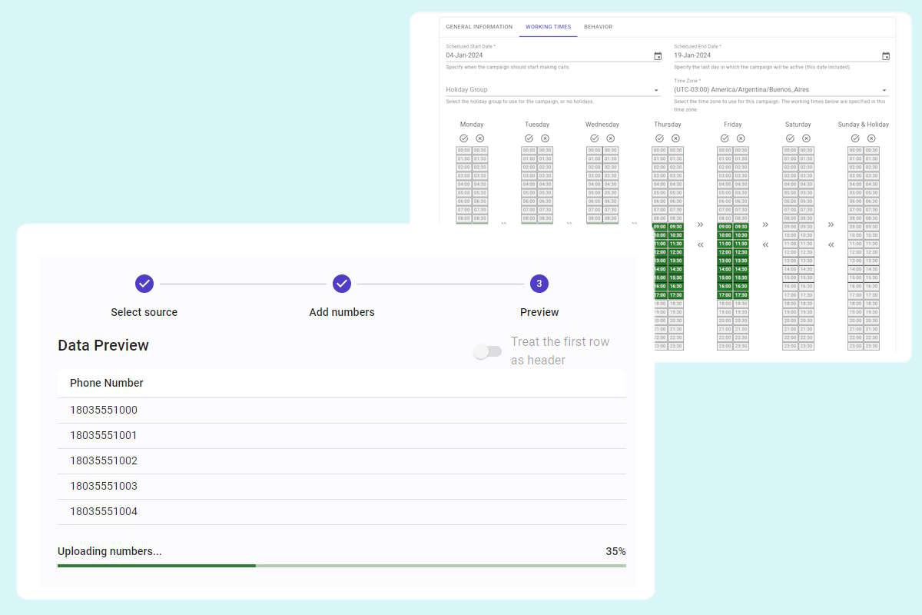
Task: Open the Scheduled End Date calendar picker
Action: [885, 55]
